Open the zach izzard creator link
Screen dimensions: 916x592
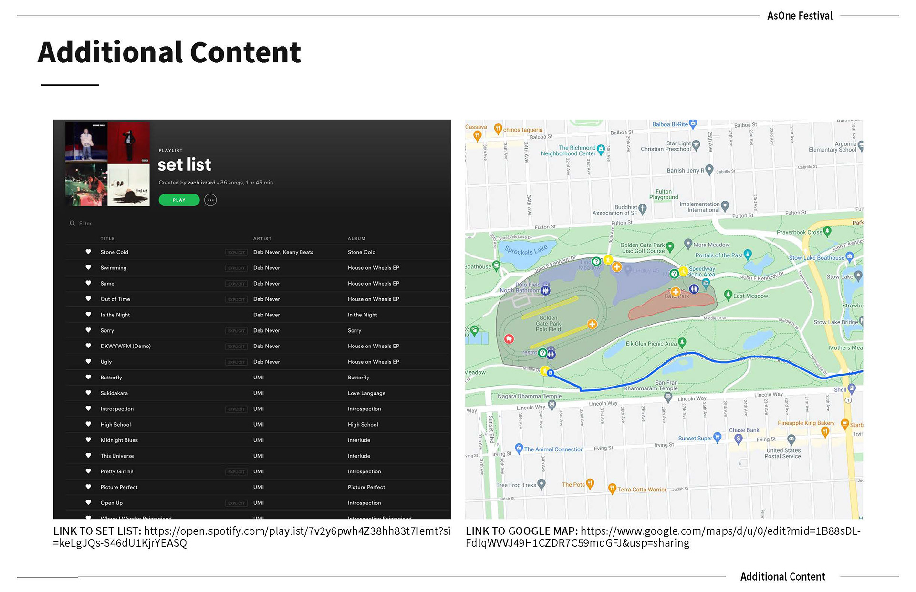point(201,183)
